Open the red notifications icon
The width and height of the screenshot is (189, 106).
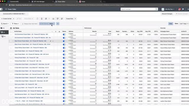click(180, 9)
